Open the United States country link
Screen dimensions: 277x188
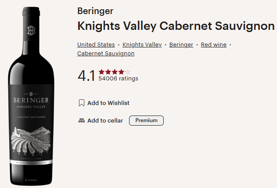(x=96, y=45)
